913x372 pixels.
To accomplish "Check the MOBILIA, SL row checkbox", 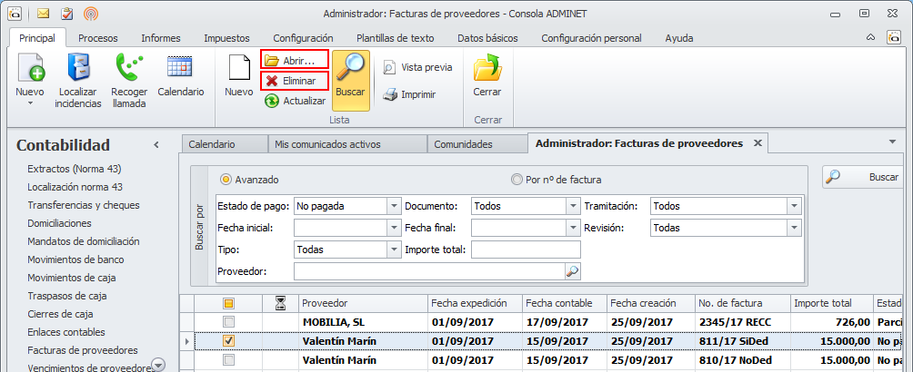I will point(229,322).
